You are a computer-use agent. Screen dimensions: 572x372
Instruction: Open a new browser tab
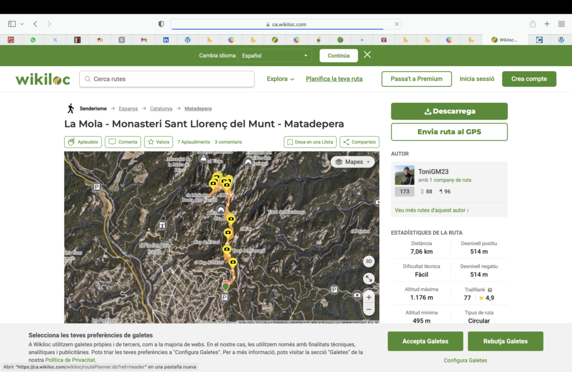click(x=547, y=24)
